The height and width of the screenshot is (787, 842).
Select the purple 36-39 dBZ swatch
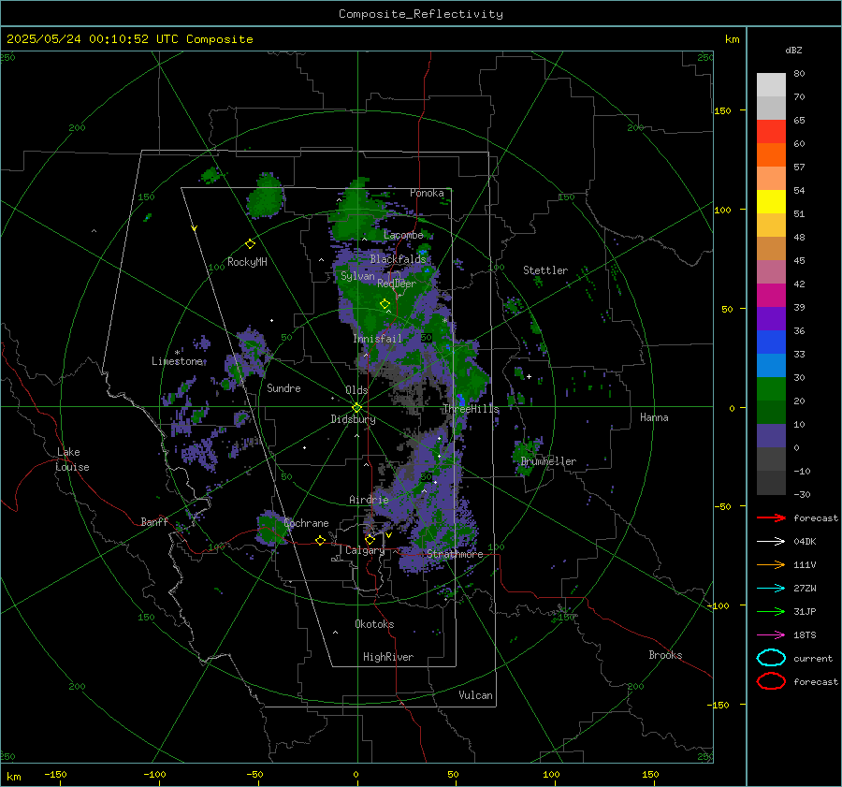771,319
